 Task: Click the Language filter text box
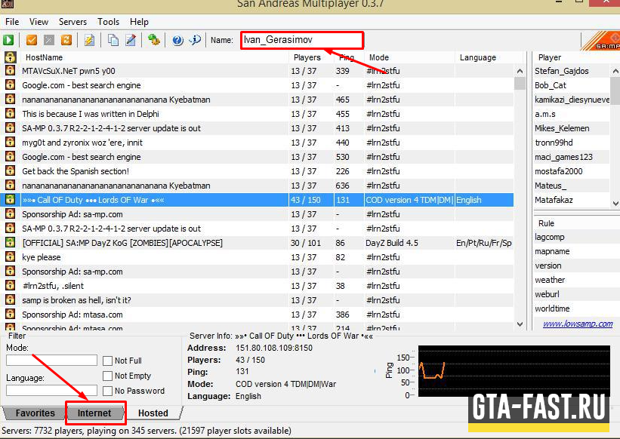pos(51,390)
